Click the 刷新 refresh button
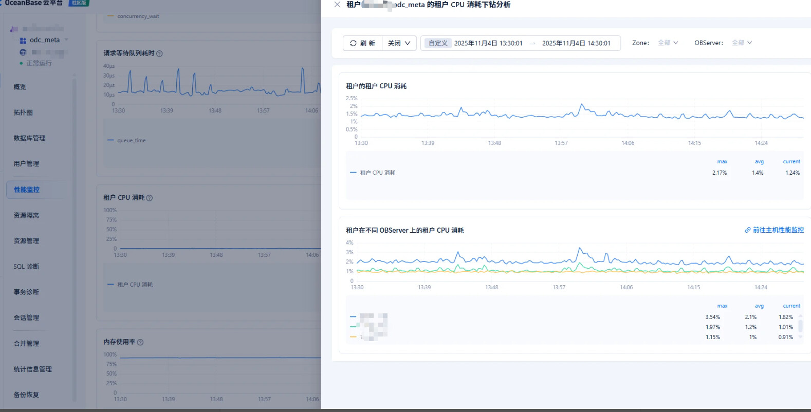This screenshot has width=811, height=412. click(x=362, y=43)
